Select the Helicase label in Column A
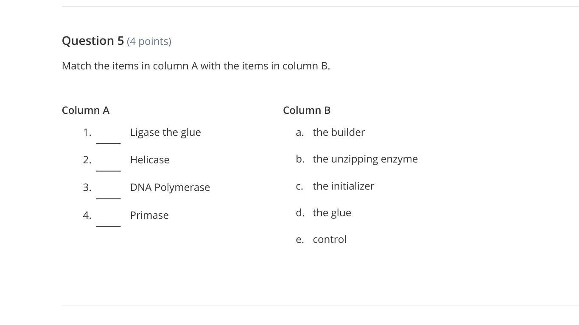Image resolution: width=579 pixels, height=325 pixels. (150, 160)
